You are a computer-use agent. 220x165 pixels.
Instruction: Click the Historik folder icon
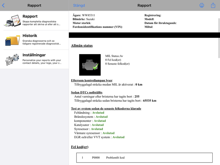(13, 40)
